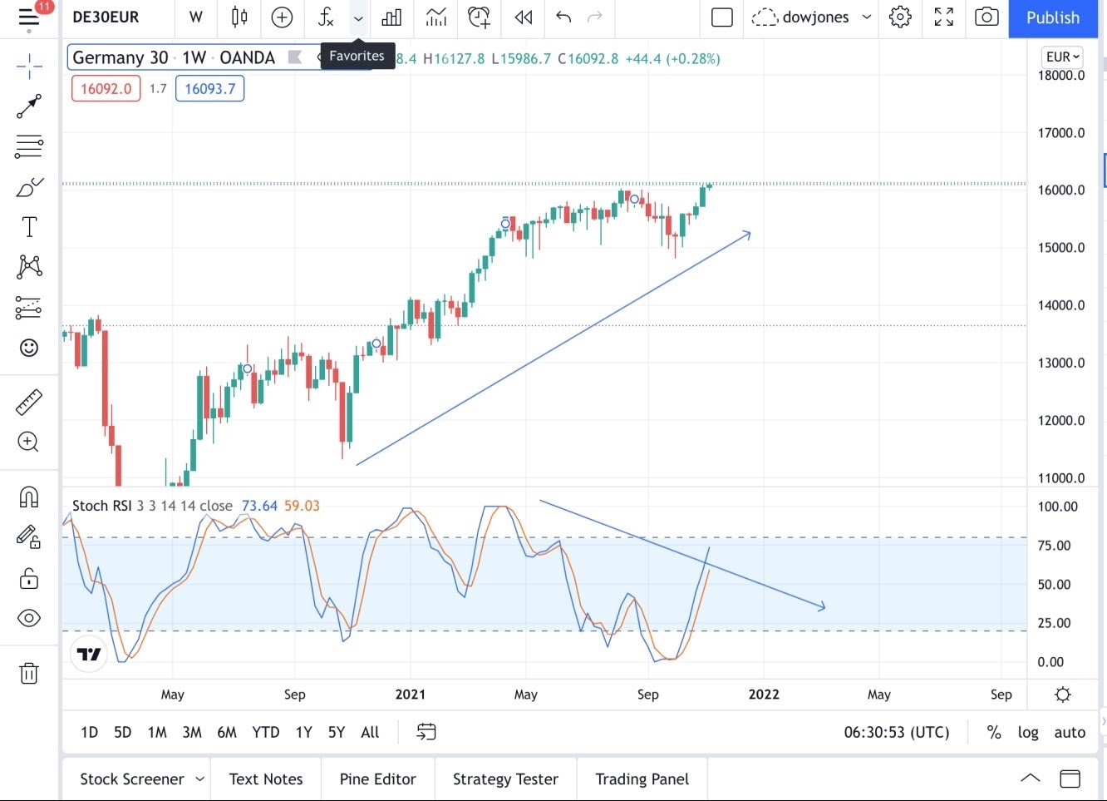Open the indicators fx menu
Viewport: 1107px width, 801px height.
click(326, 17)
